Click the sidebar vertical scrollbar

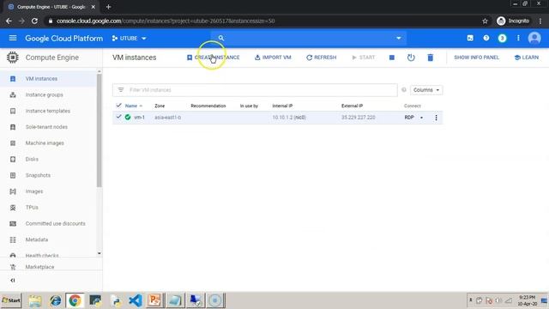point(100,130)
